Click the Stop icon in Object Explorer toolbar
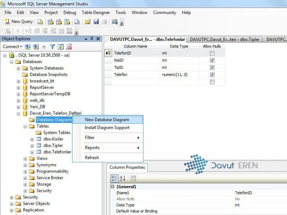 tap(44, 47)
